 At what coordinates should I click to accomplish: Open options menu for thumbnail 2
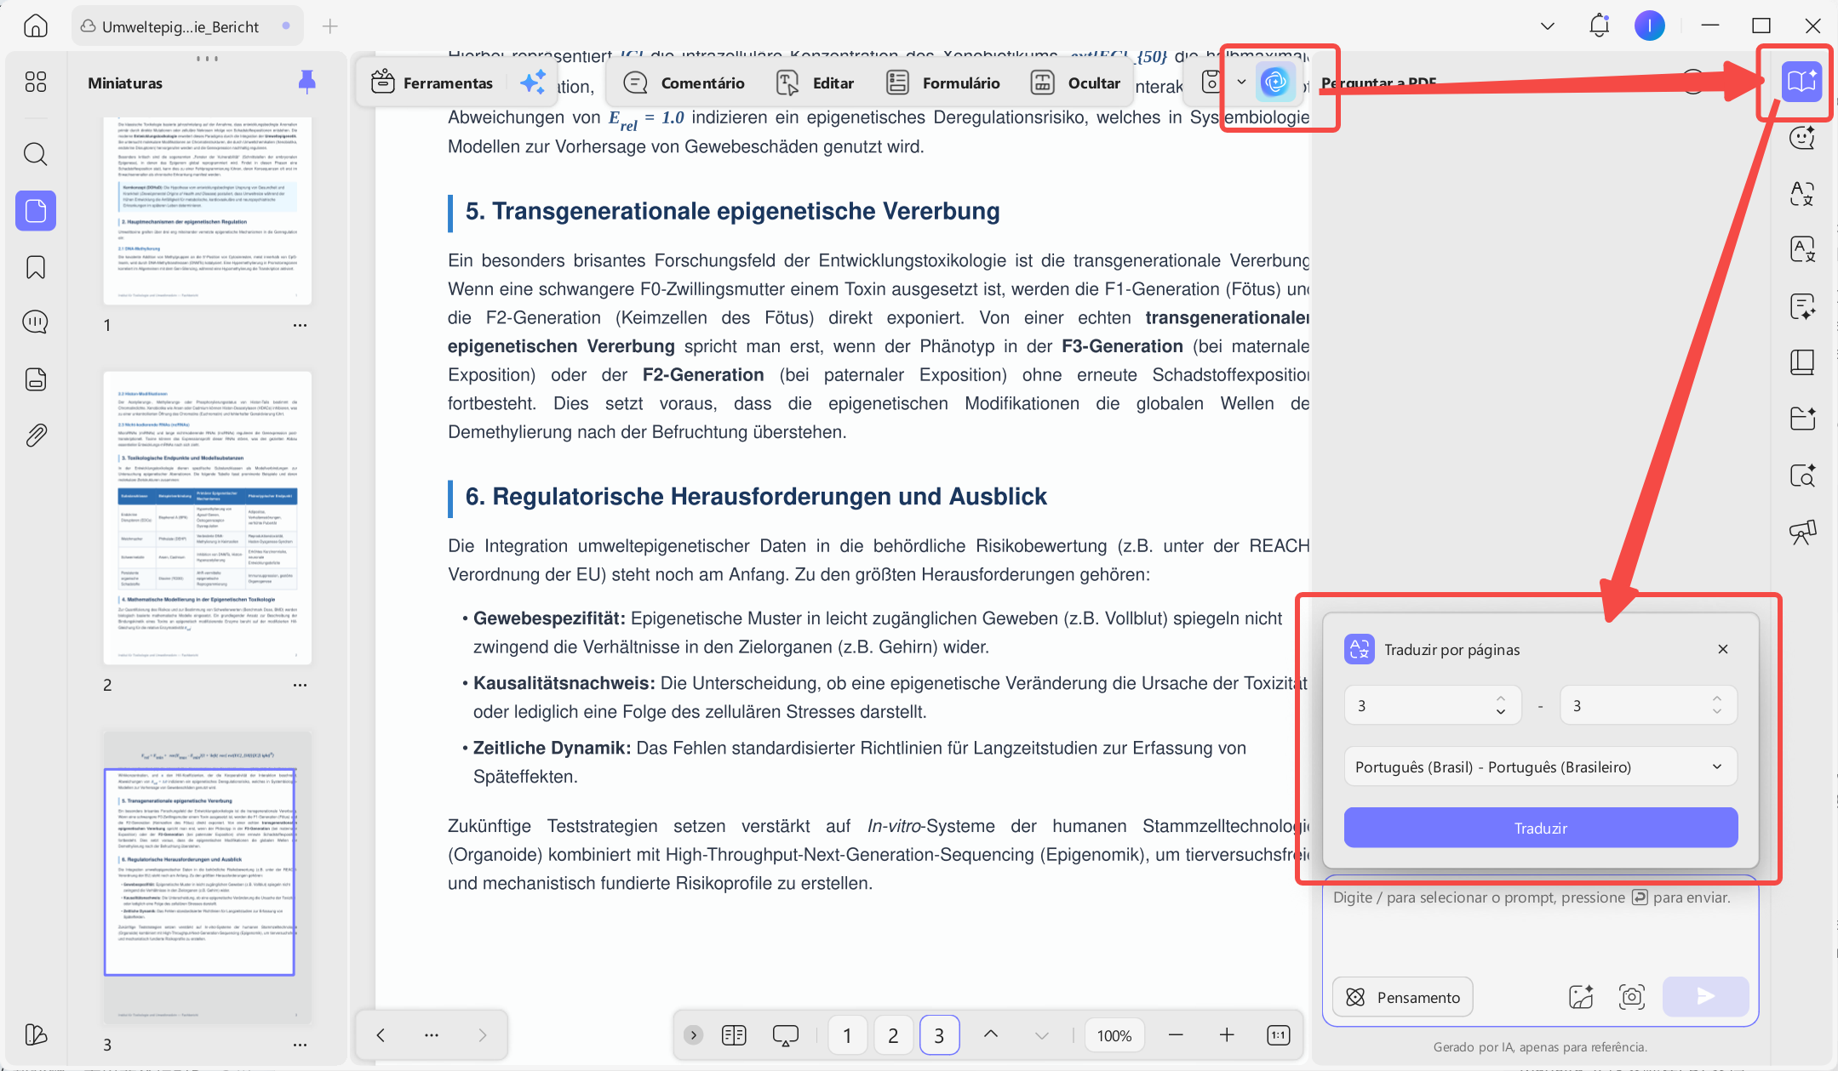click(x=300, y=685)
